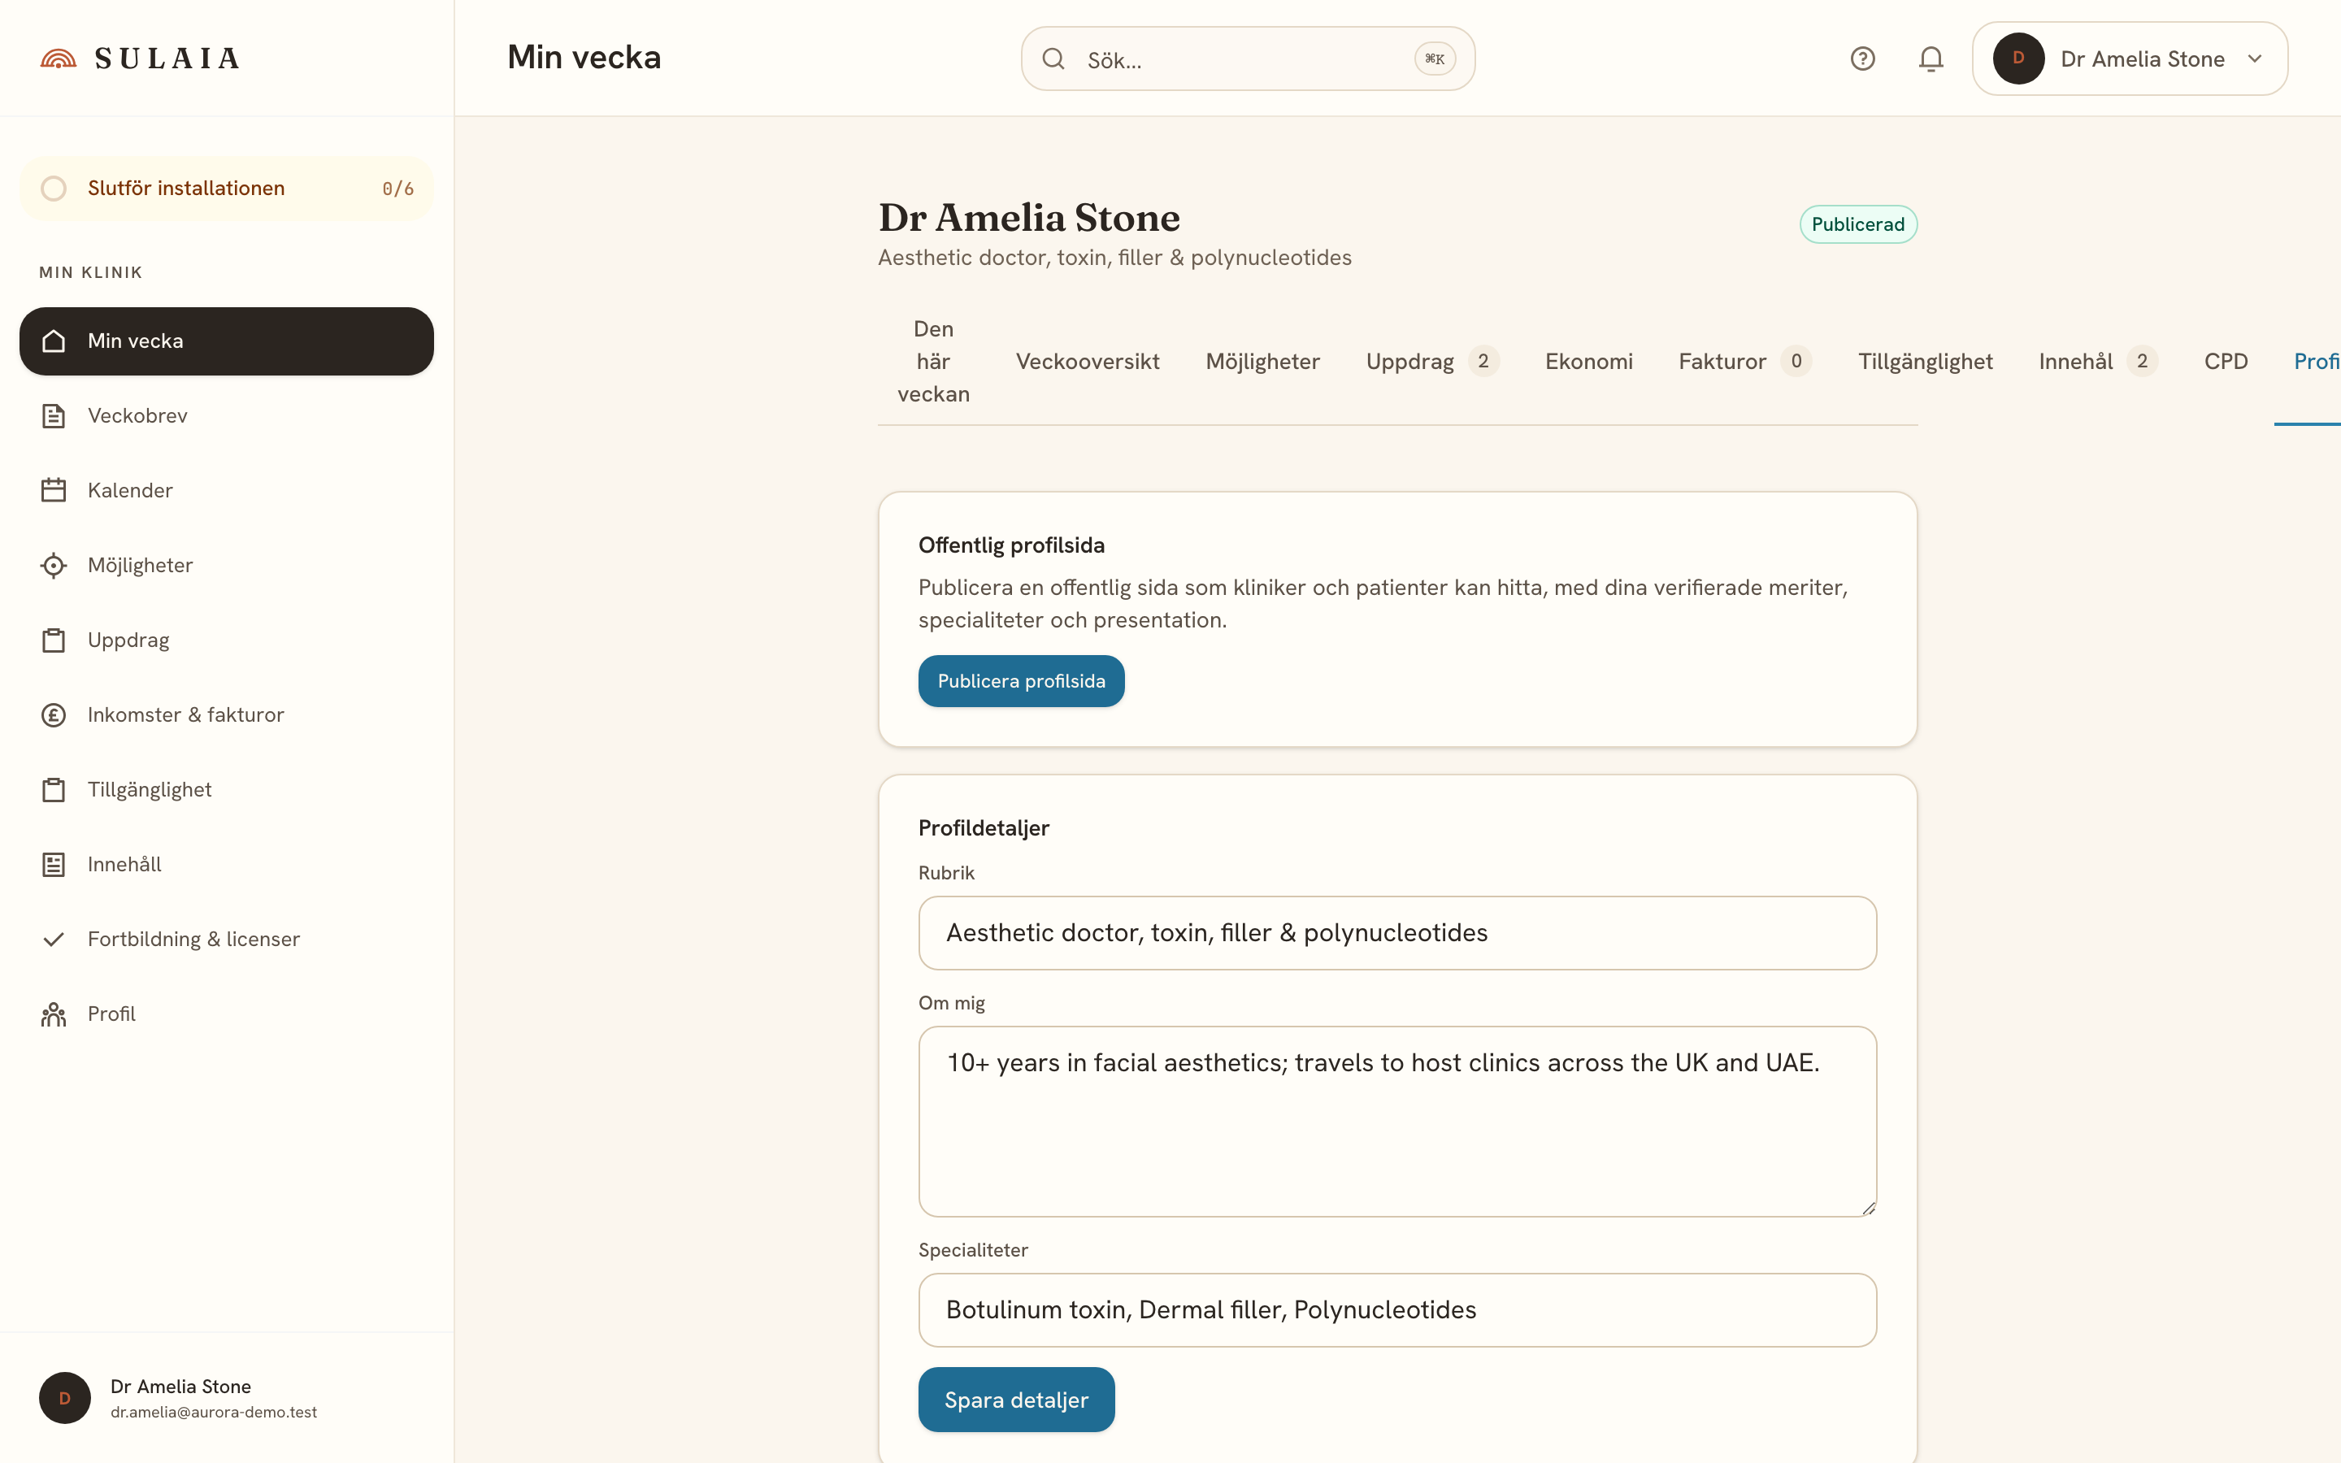Click the Spara detaljer button

[1017, 1400]
